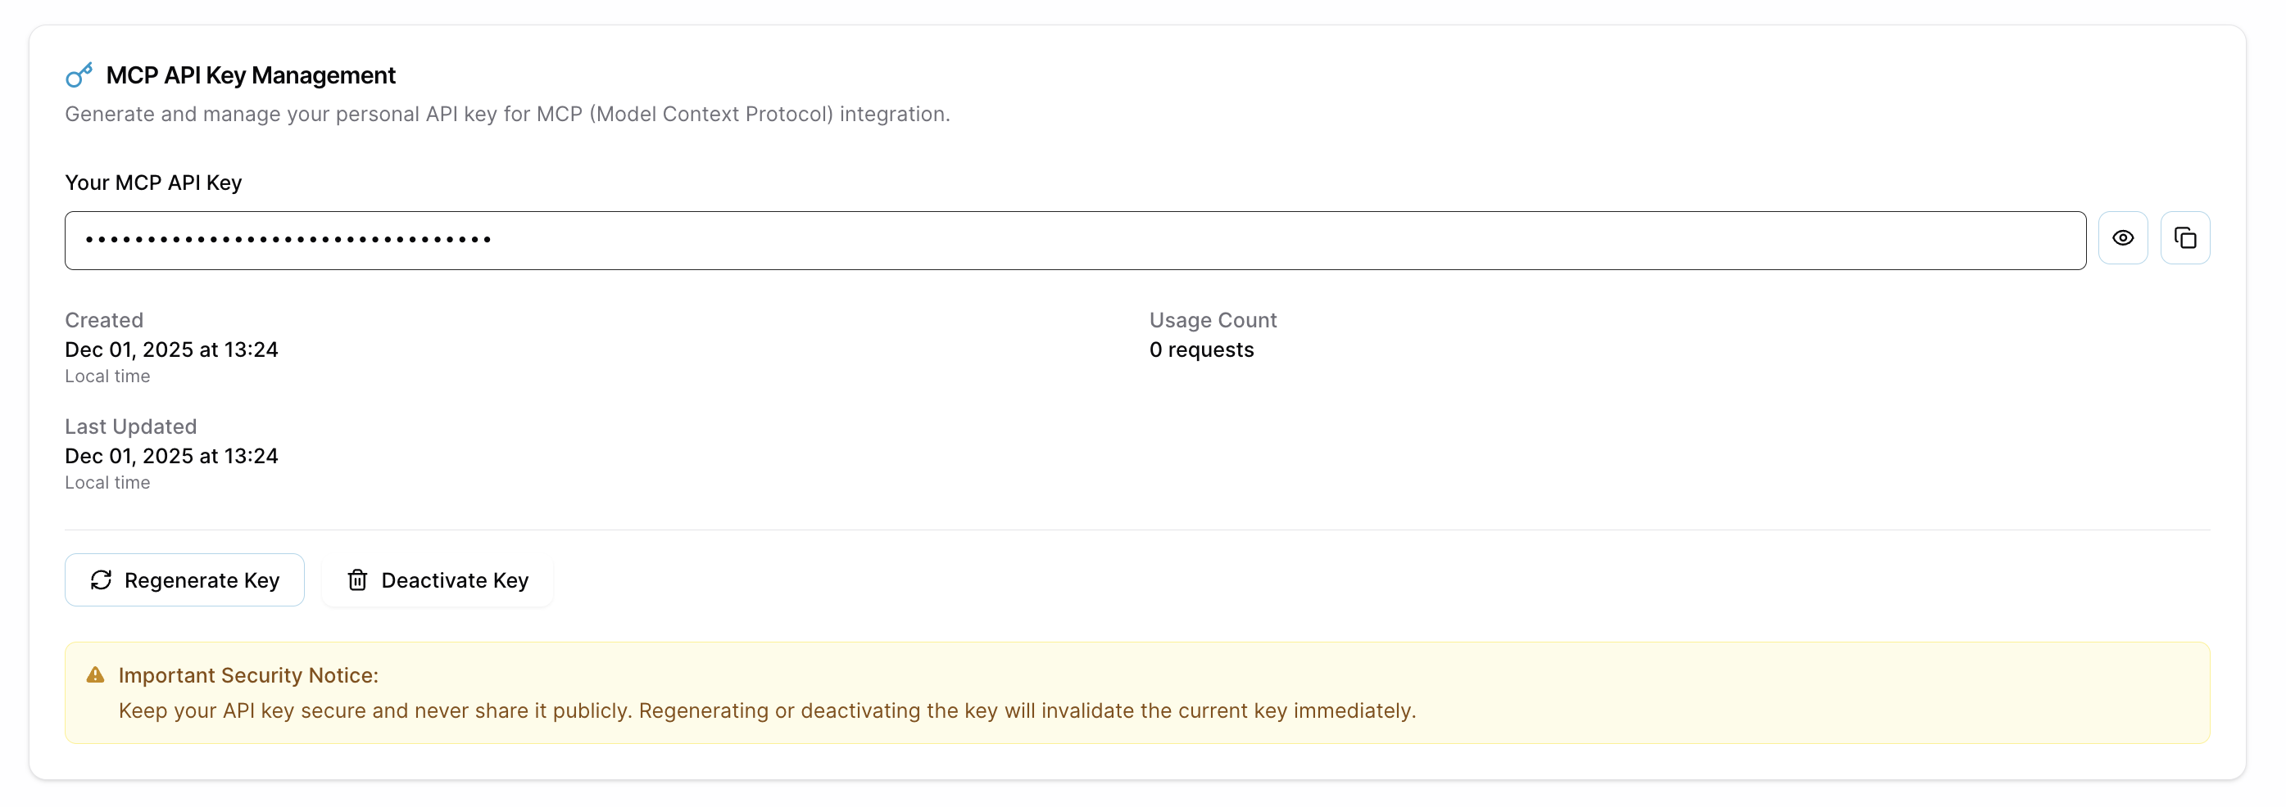Viewport: 2286px width, 807px height.
Task: Click the MCP API Key Management heading
Action: click(x=250, y=75)
